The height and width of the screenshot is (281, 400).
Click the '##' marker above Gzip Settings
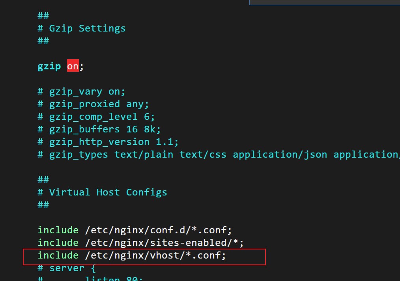pyautogui.click(x=43, y=15)
